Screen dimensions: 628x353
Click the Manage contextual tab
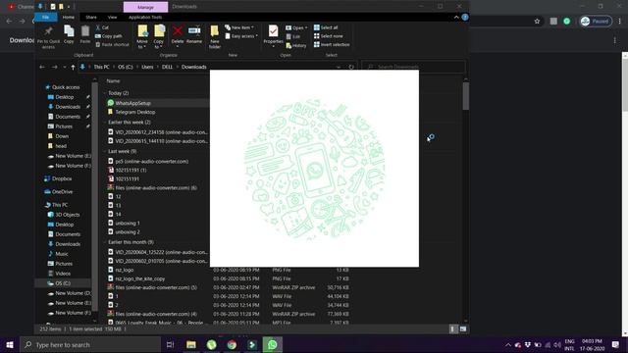(x=145, y=7)
